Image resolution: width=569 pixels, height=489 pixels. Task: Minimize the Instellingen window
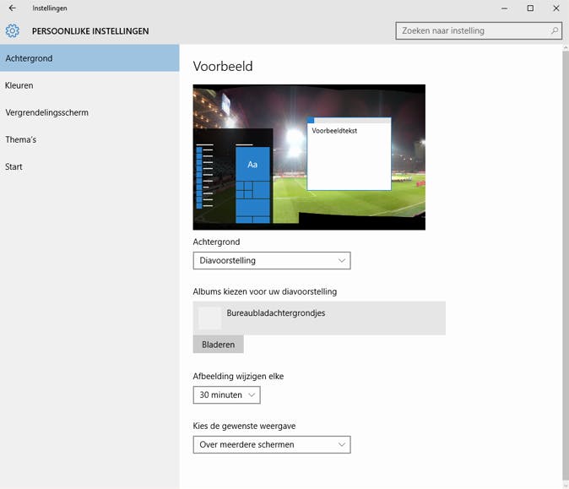tap(504, 8)
